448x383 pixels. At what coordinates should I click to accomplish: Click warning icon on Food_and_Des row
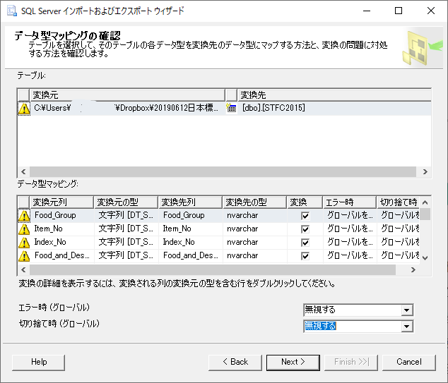(24, 256)
